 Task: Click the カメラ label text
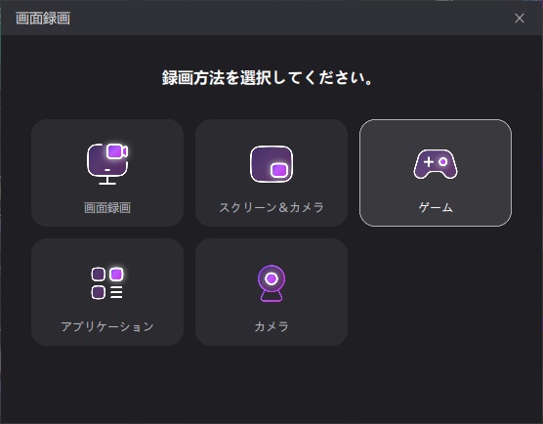pyautogui.click(x=271, y=326)
